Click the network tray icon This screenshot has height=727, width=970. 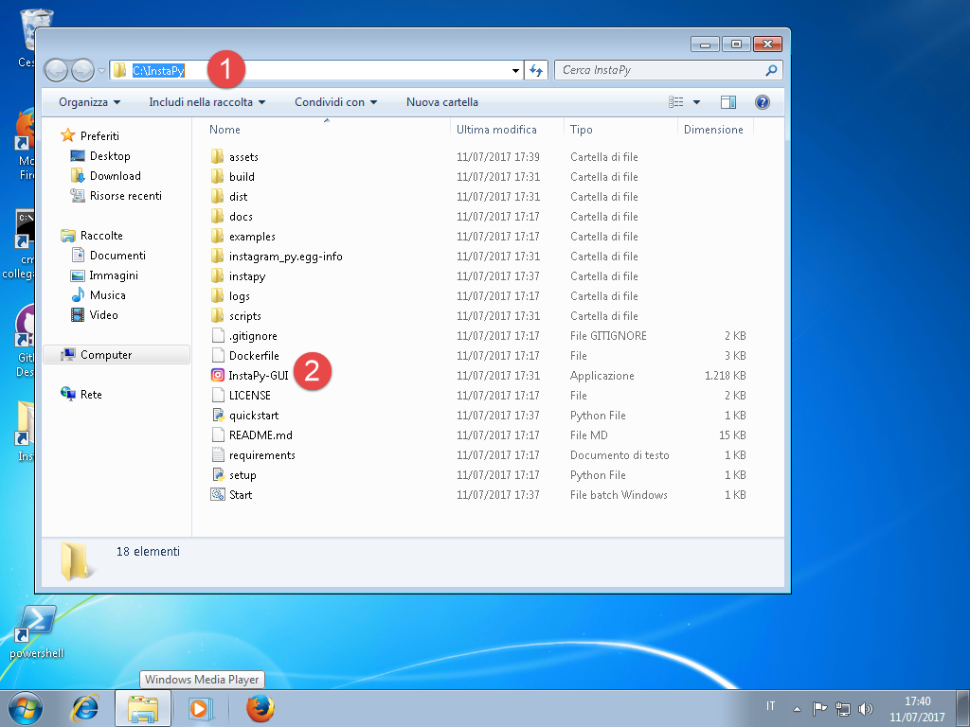tap(842, 708)
